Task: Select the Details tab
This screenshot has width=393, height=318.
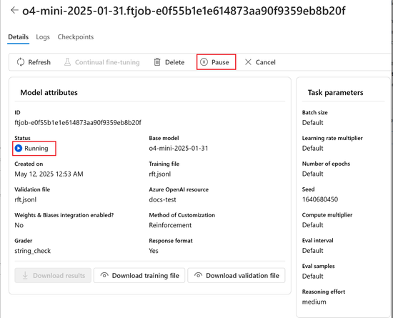Action: pyautogui.click(x=19, y=37)
